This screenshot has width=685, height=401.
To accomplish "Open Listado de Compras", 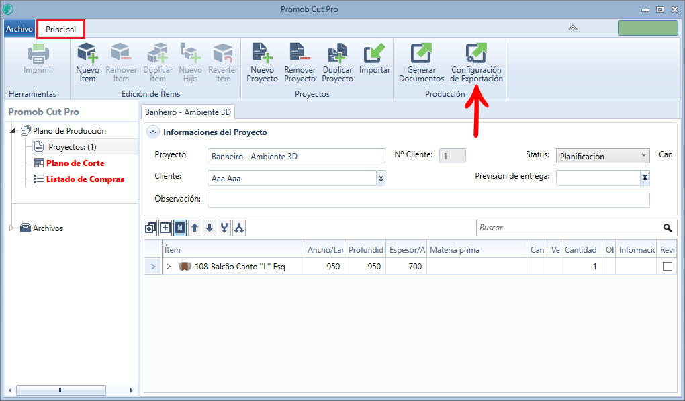I will pyautogui.click(x=85, y=179).
